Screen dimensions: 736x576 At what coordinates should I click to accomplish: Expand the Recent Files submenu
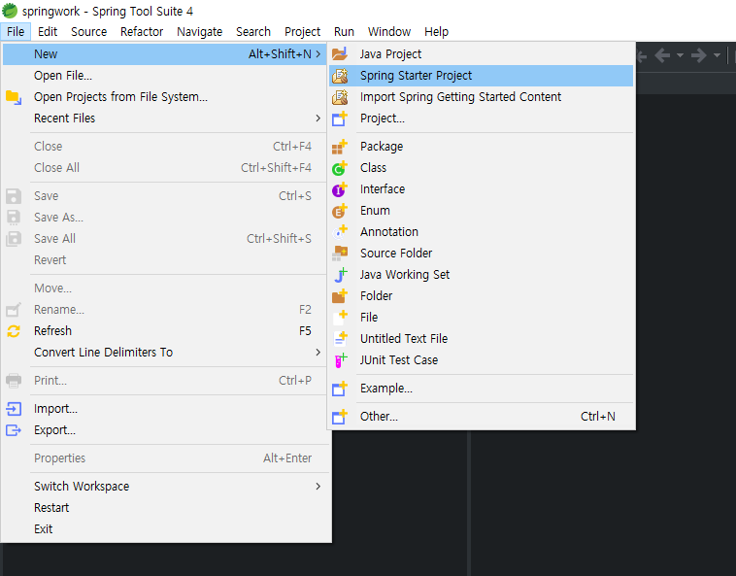tap(318, 118)
